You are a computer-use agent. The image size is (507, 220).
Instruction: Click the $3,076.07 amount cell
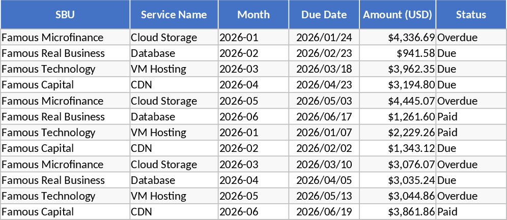pos(398,165)
